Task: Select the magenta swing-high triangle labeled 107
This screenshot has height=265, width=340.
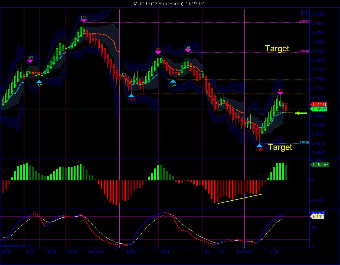Action: point(30,61)
